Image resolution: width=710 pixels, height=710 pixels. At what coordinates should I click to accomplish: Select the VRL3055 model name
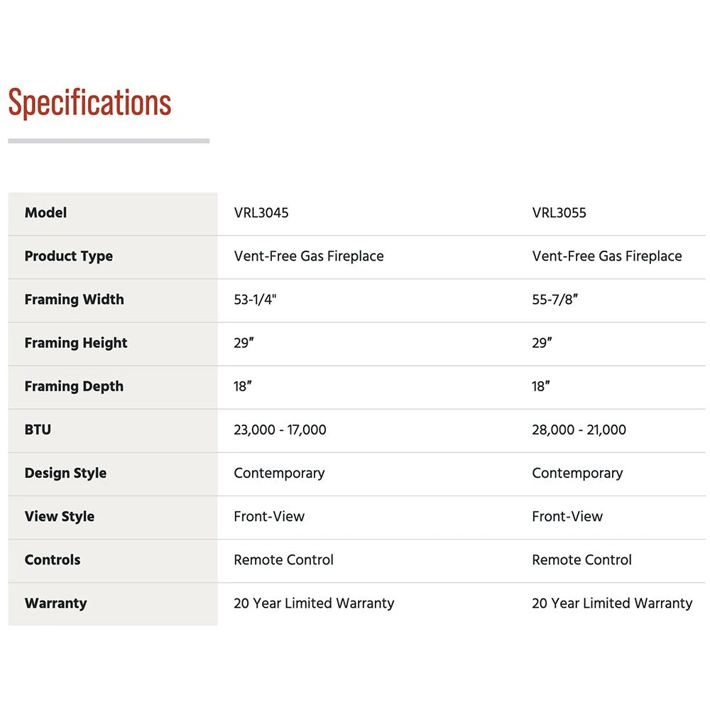click(x=559, y=213)
